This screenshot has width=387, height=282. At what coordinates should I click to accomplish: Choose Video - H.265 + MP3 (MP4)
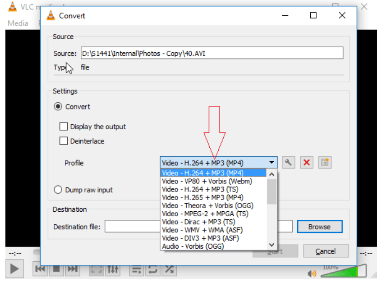tap(213, 197)
